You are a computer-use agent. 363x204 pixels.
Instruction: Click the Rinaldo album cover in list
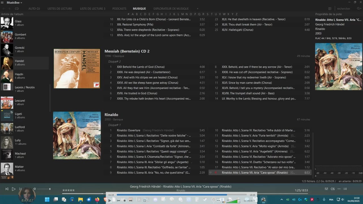pyautogui.click(x=77, y=135)
